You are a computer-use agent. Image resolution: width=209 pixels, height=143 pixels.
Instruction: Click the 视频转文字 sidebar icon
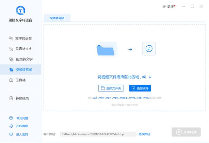coord(11,59)
